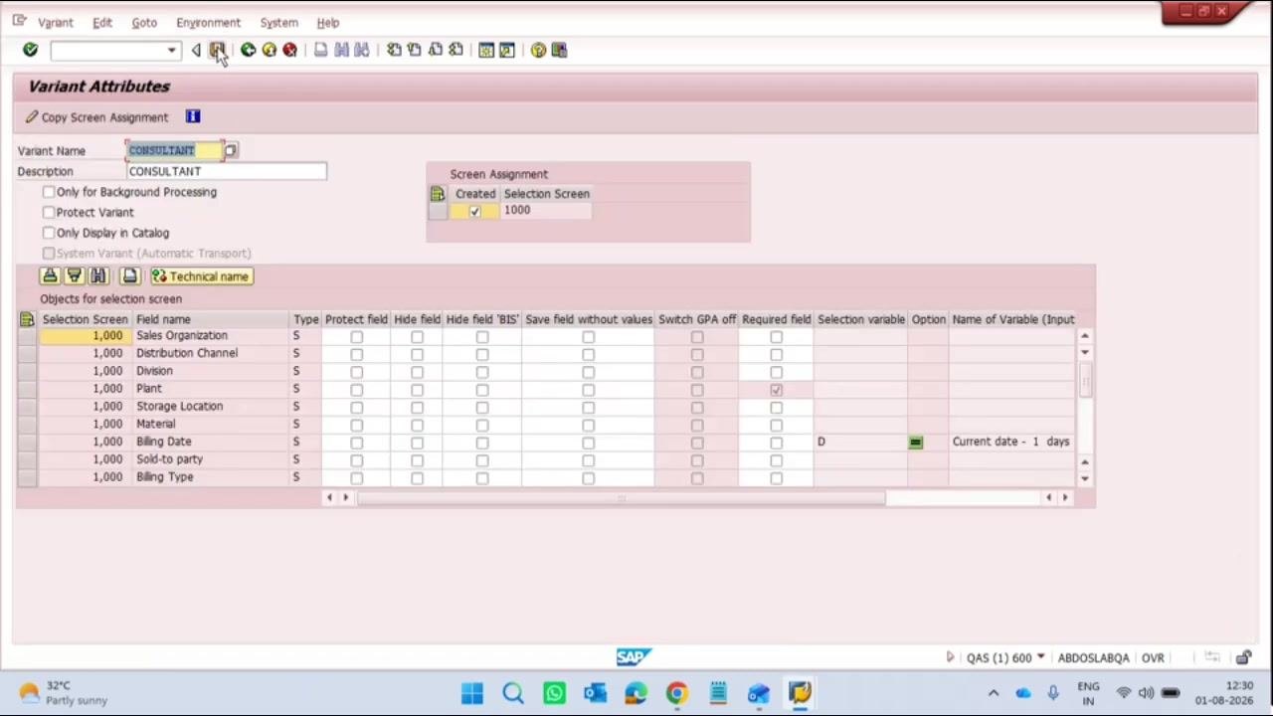1273x716 pixels.
Task: Click the filter icon above objects table
Action: pyautogui.click(x=74, y=275)
